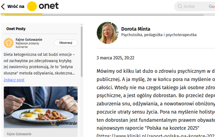The width and height of the screenshot is (215, 137).
Task: Click the scroll-up arrow of Onet Posty panel
Action: coord(82,25)
